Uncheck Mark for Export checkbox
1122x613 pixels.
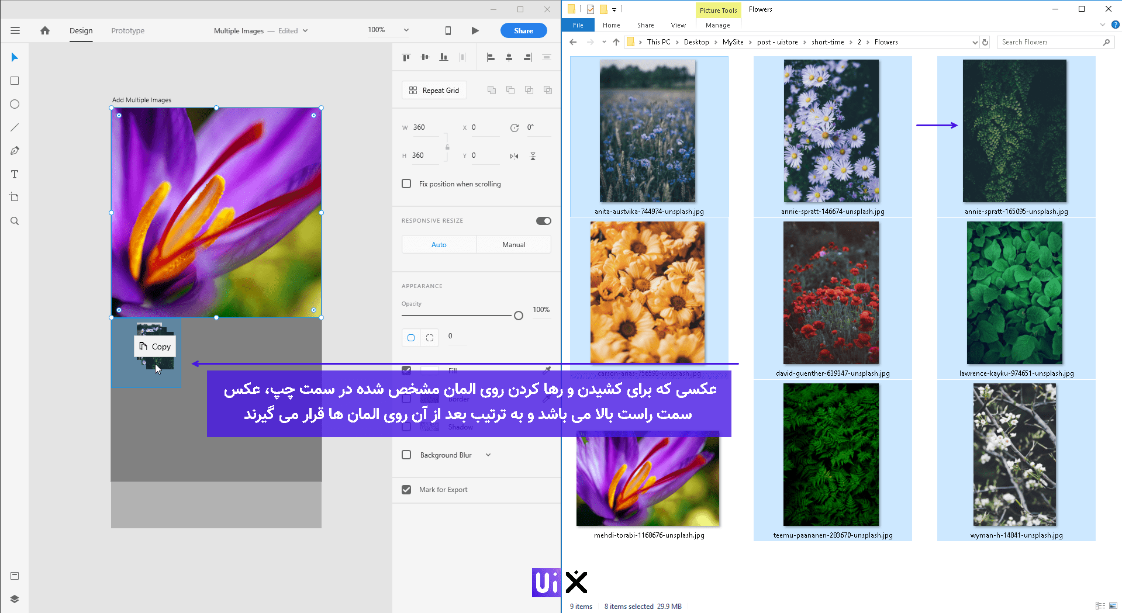tap(406, 490)
